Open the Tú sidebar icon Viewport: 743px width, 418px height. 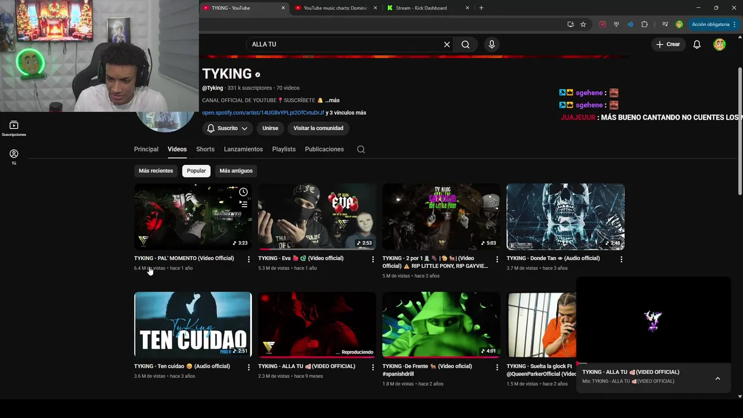click(14, 157)
